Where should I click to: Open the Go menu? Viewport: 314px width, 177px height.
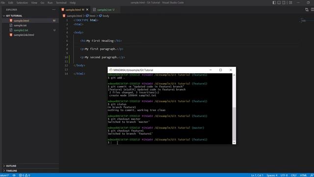pyautogui.click(x=42, y=2)
